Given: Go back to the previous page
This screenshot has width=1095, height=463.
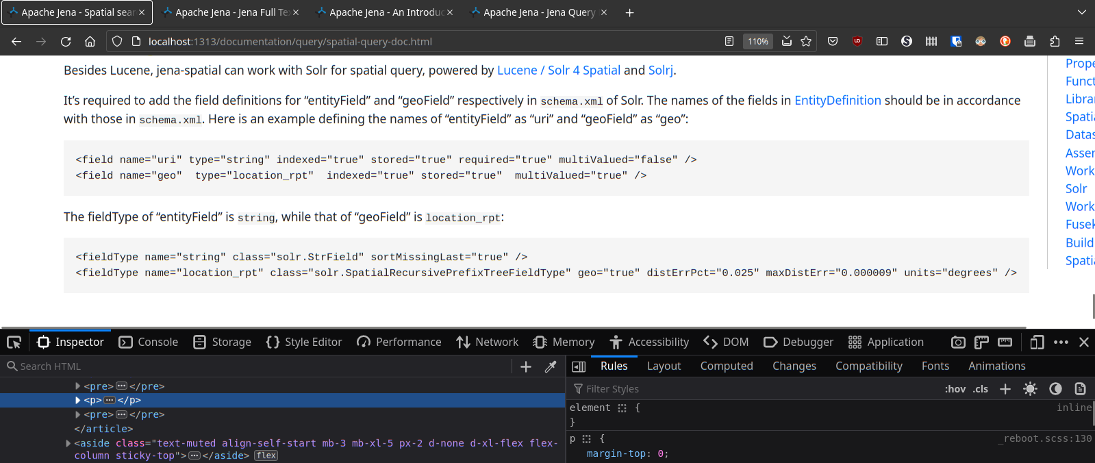Looking at the screenshot, I should pos(16,41).
